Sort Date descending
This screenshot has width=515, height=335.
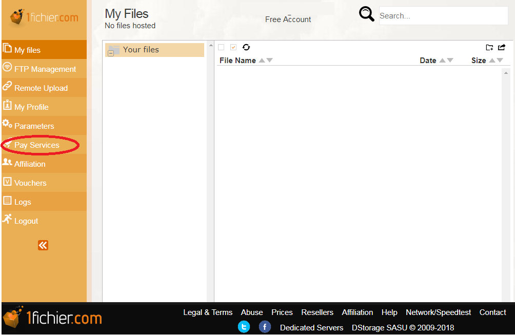pyautogui.click(x=450, y=60)
